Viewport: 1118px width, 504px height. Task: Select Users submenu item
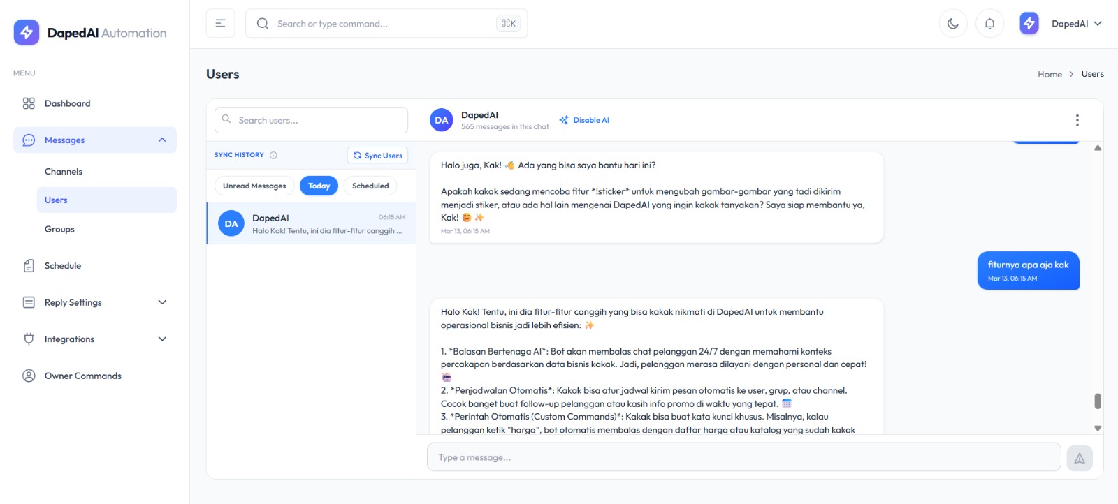coord(106,200)
